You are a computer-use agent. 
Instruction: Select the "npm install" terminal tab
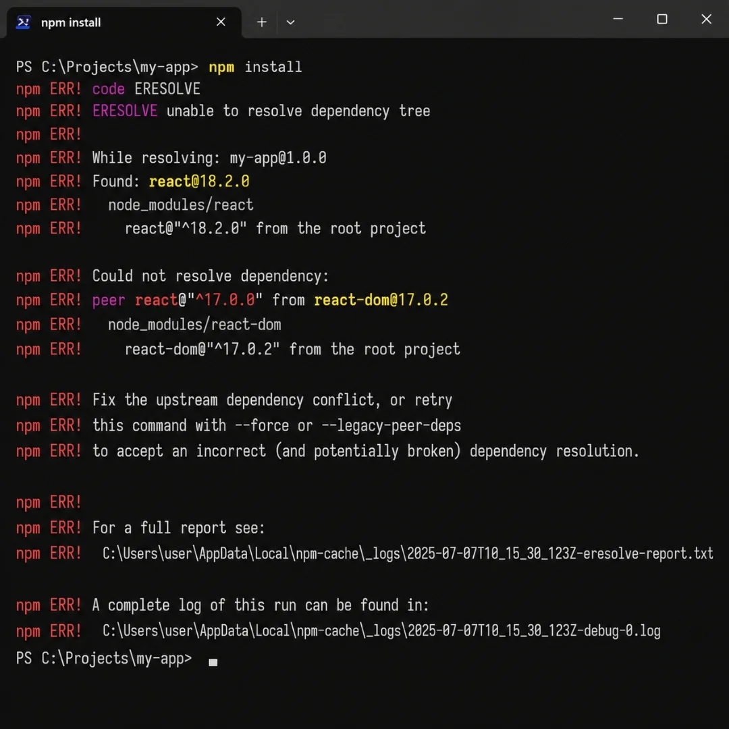124,22
